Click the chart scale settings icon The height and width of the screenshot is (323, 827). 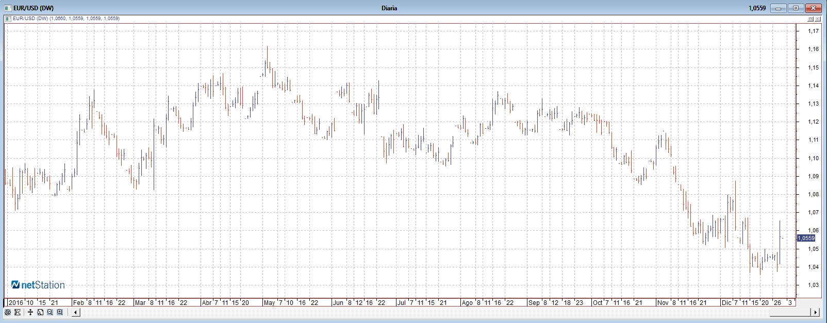[18, 312]
